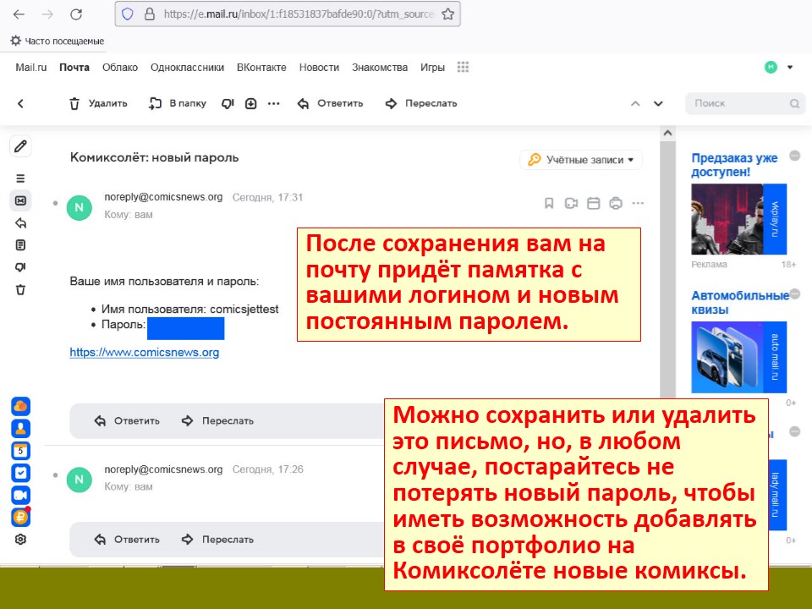Forward using the top Переслать button
The image size is (812, 609).
[x=421, y=103]
